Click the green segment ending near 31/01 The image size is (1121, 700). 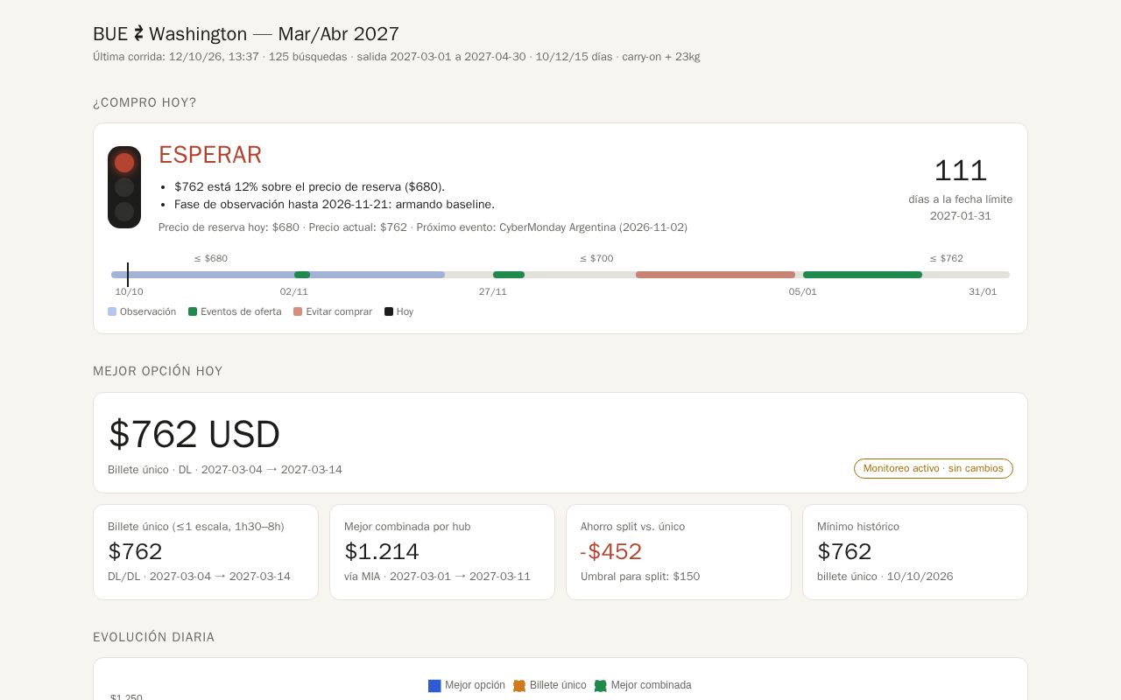[863, 275]
